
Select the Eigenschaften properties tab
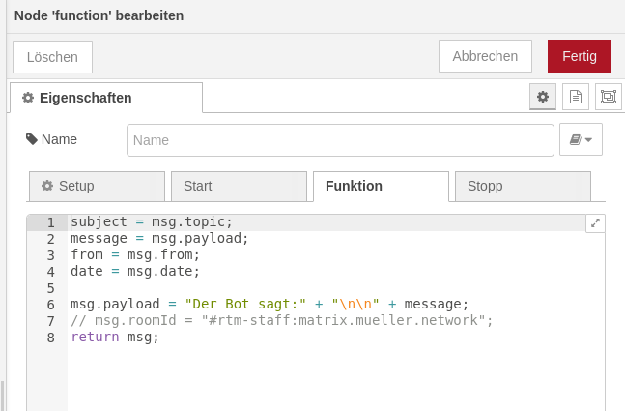(106, 98)
